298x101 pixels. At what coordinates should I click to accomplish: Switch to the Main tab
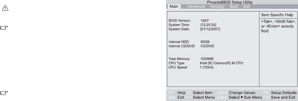(173, 6)
